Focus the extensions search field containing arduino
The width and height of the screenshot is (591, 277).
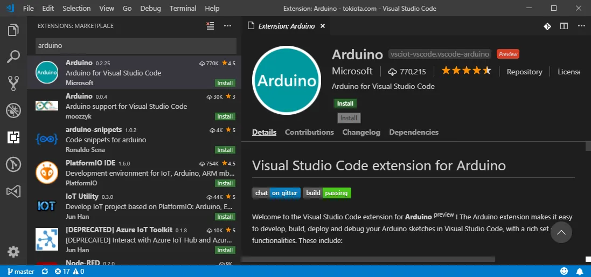136,46
